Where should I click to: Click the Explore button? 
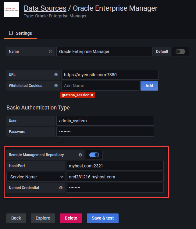[x=43, y=218]
